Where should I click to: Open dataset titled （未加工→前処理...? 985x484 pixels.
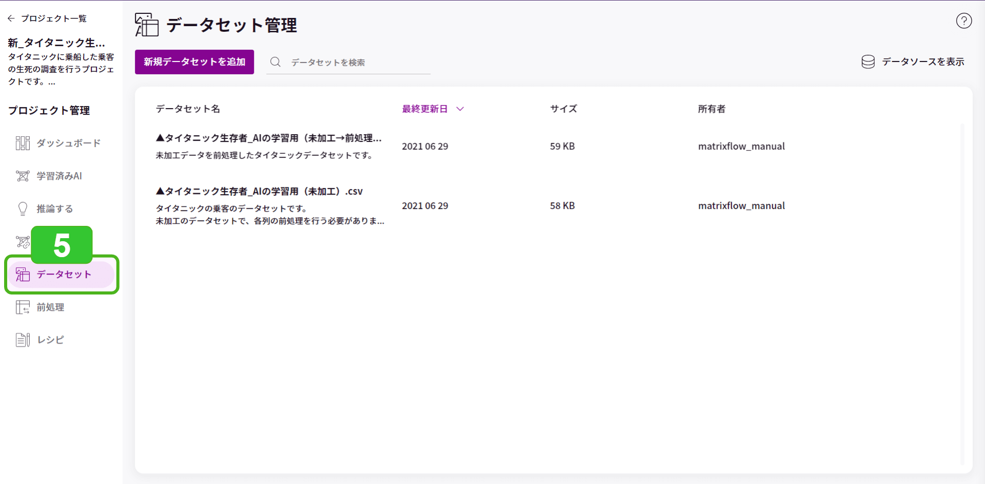(x=269, y=138)
